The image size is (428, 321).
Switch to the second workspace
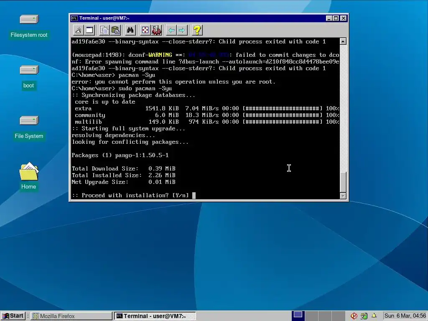tap(311, 316)
